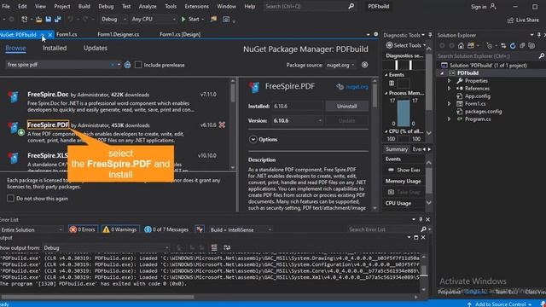
Task: Open Show output from Debug dropdown
Action: click(106, 248)
